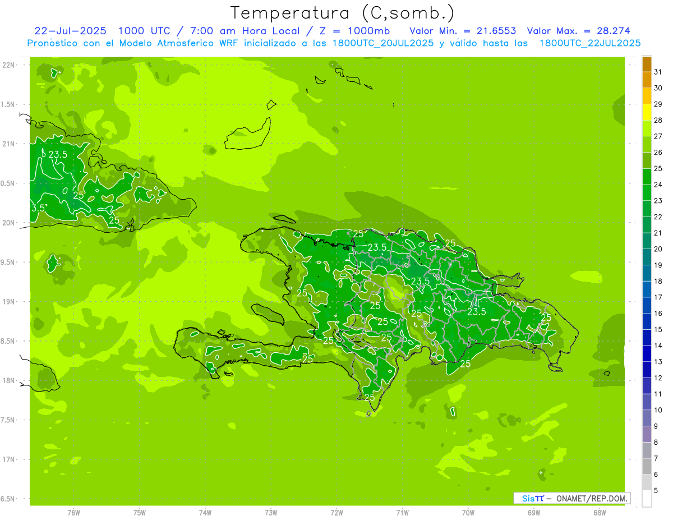The image size is (673, 520).
Task: Select the 'Z = 1000mb' level text
Action: pos(354,31)
